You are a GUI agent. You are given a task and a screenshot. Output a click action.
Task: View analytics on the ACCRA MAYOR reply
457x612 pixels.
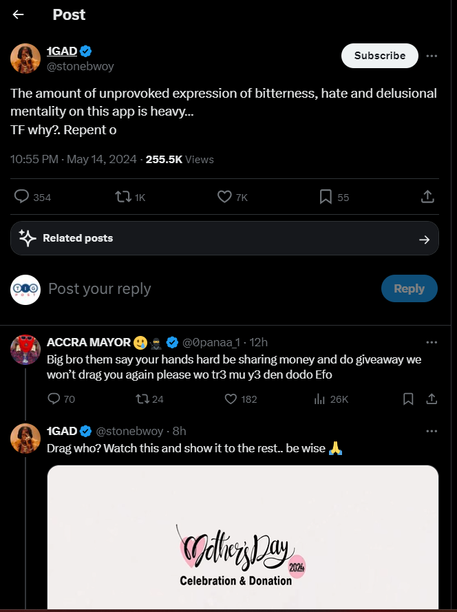pyautogui.click(x=320, y=399)
